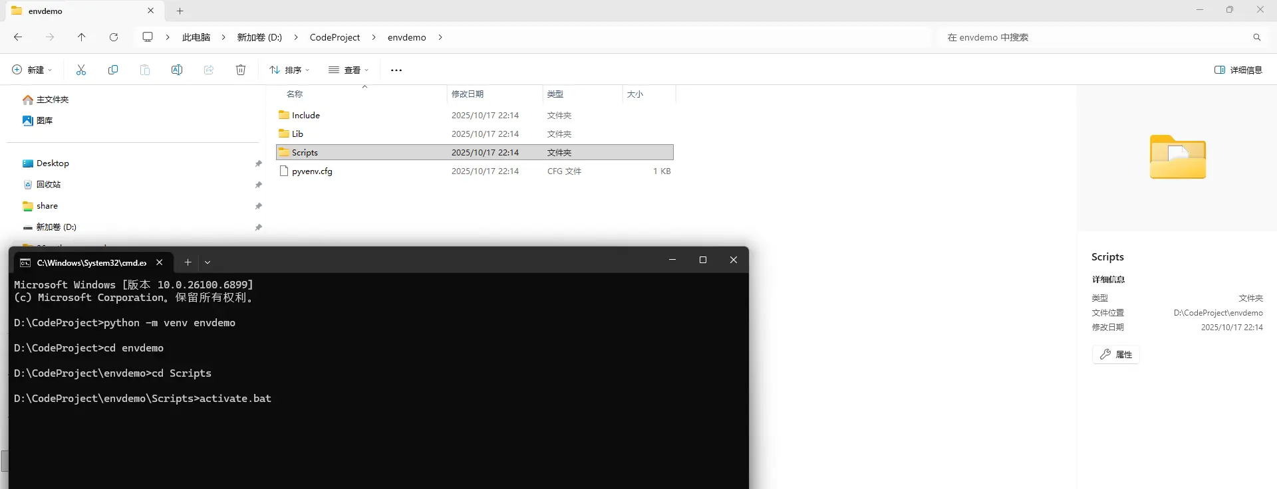Select the Include folder name
This screenshot has height=489, width=1277.
coord(306,115)
